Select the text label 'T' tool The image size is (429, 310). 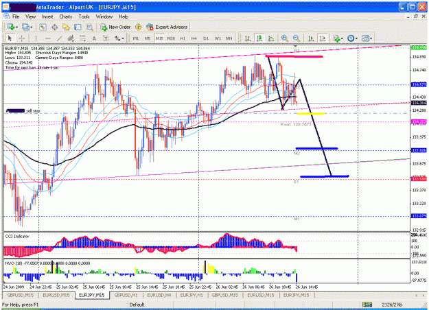click(106, 38)
